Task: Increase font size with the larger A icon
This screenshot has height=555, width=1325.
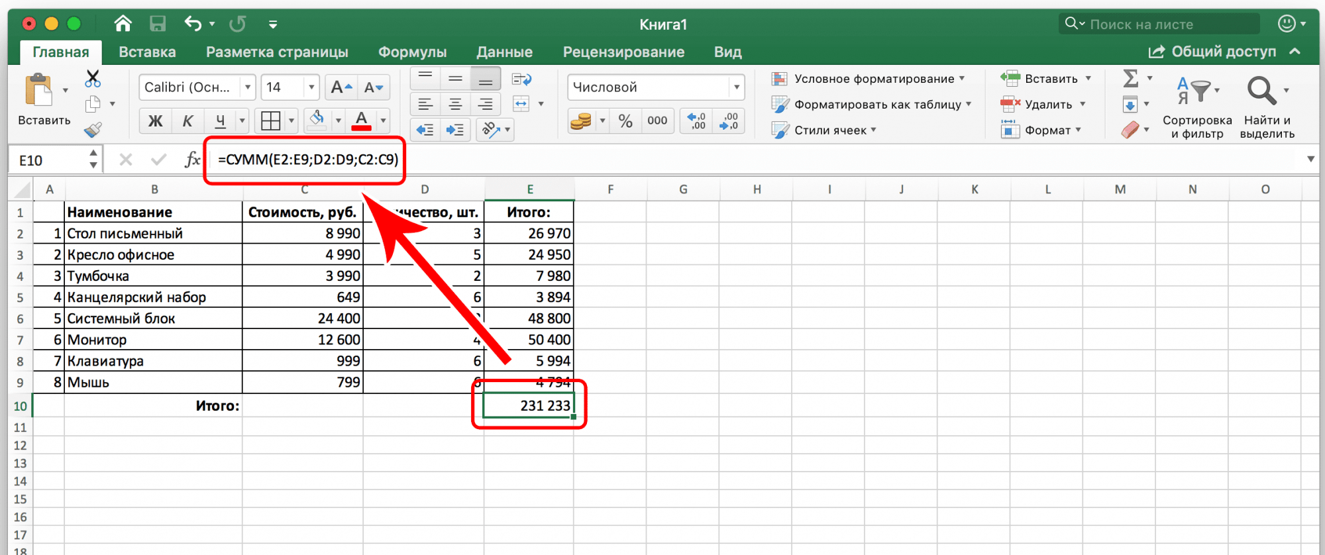Action: click(341, 87)
